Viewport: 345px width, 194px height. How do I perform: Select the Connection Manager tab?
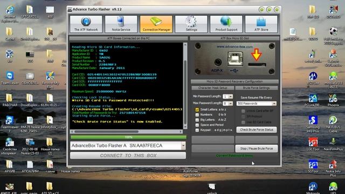(156, 24)
